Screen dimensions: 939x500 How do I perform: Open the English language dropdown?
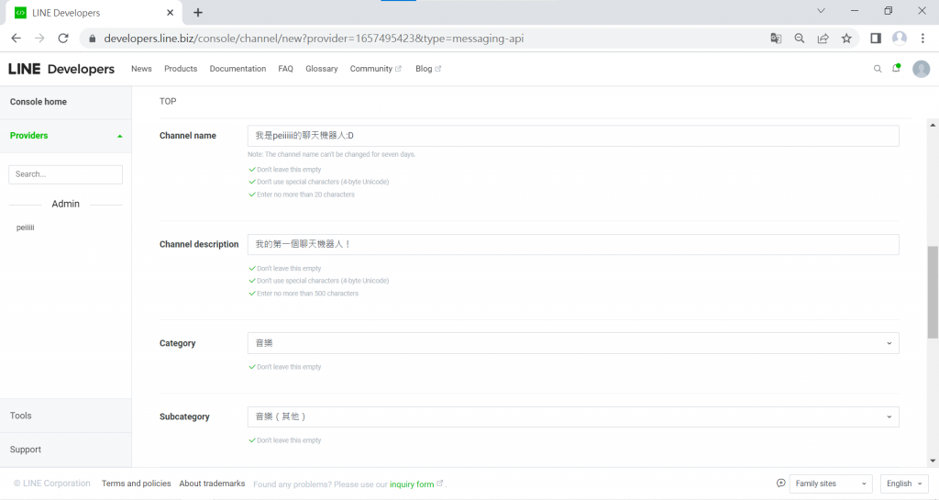coord(904,483)
